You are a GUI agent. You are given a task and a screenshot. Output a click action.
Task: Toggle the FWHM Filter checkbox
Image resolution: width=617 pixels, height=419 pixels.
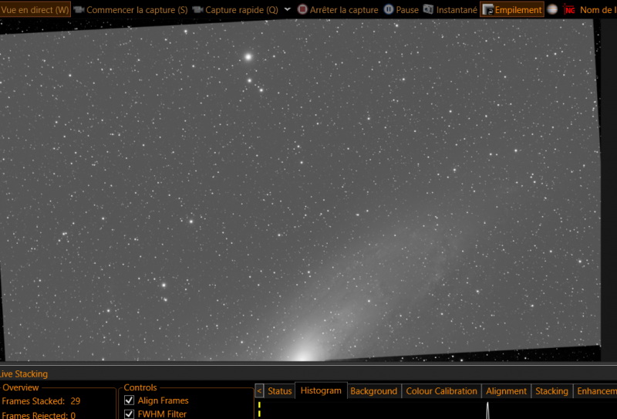(x=129, y=414)
